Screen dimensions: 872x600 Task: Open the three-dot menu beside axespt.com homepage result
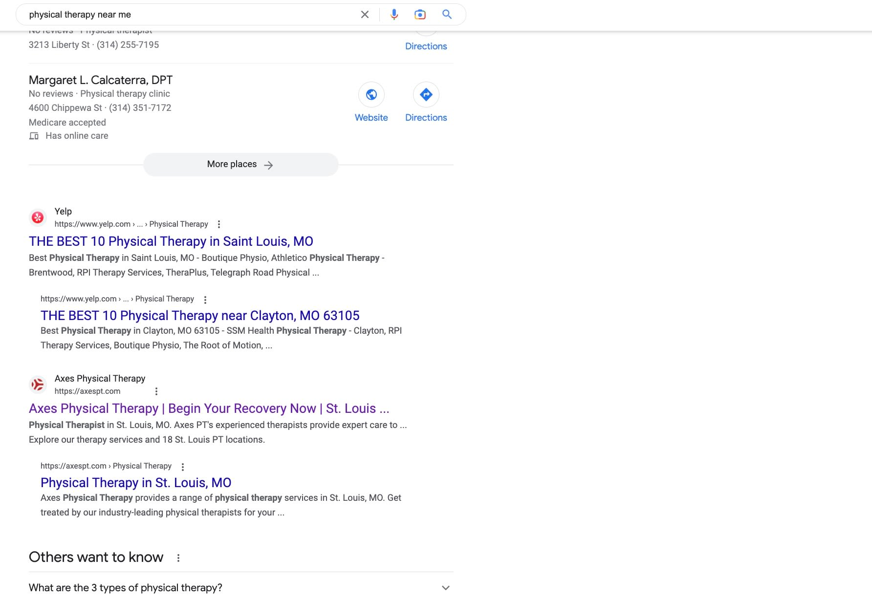coord(156,391)
